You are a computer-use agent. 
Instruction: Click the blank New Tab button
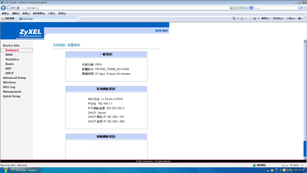78,19
